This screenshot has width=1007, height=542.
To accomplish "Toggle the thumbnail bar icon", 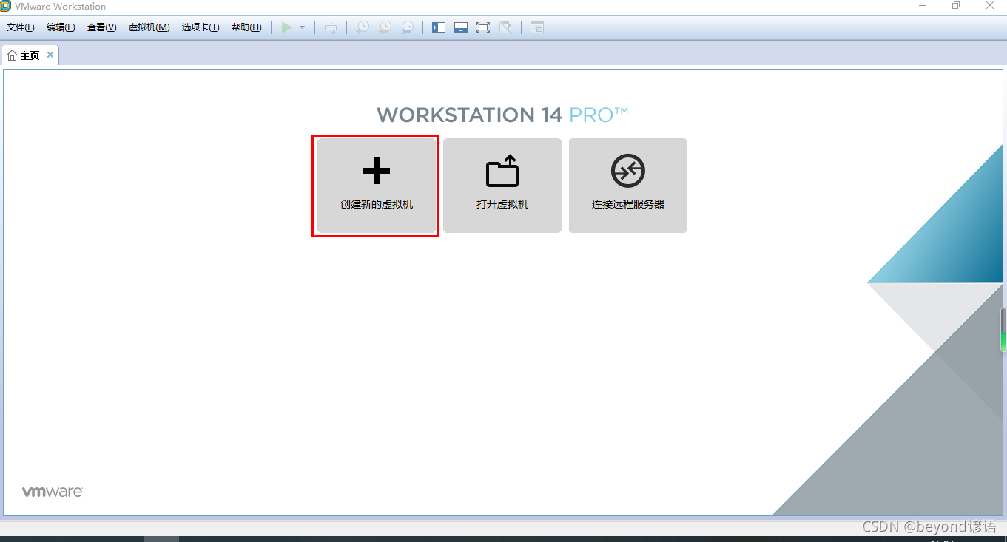I will pos(461,27).
